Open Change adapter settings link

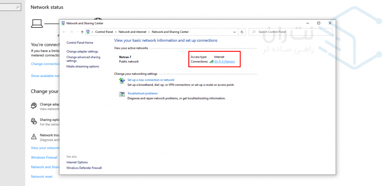(x=82, y=51)
